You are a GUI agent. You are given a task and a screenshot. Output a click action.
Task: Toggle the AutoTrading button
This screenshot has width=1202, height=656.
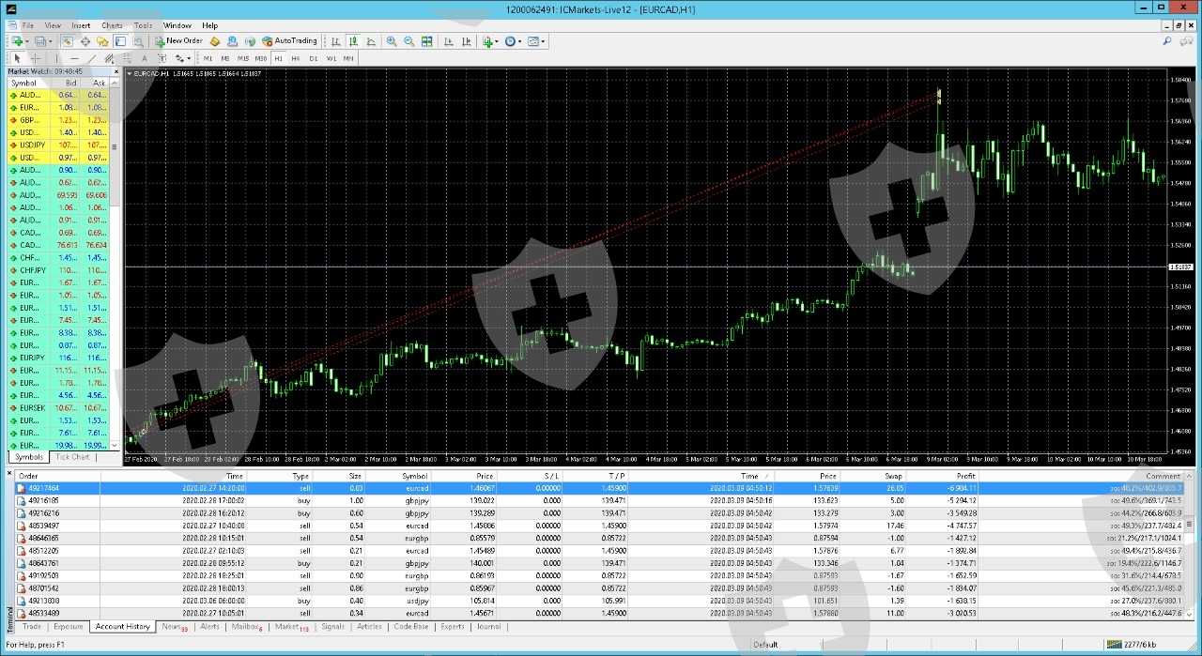point(289,41)
